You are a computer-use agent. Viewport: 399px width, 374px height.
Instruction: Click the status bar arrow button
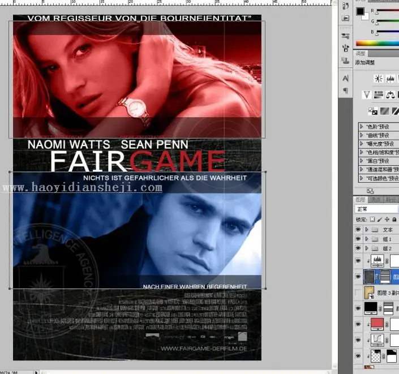tap(36, 372)
